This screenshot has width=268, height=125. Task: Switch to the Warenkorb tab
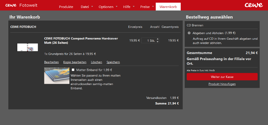tap(168, 7)
